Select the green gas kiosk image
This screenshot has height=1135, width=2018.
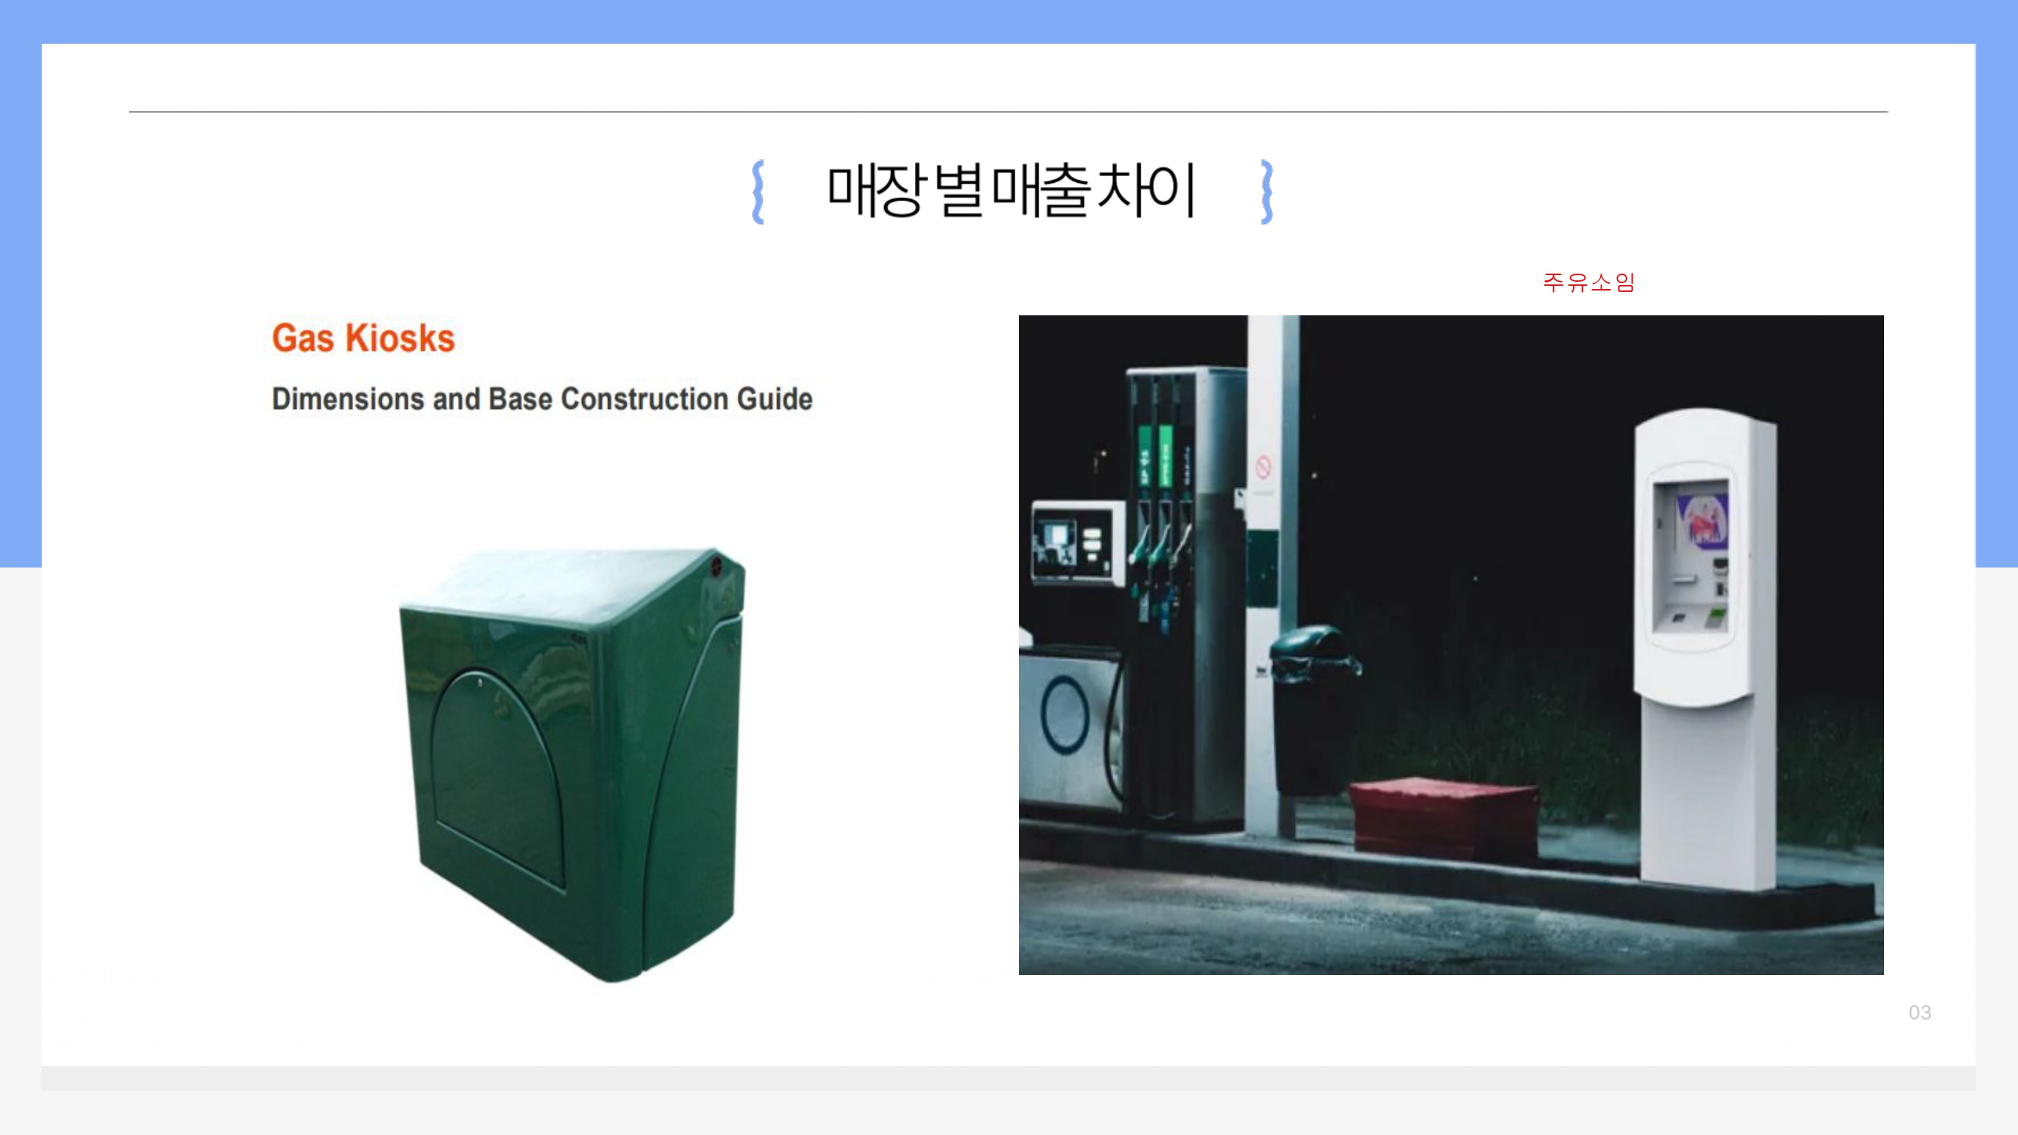572,765
